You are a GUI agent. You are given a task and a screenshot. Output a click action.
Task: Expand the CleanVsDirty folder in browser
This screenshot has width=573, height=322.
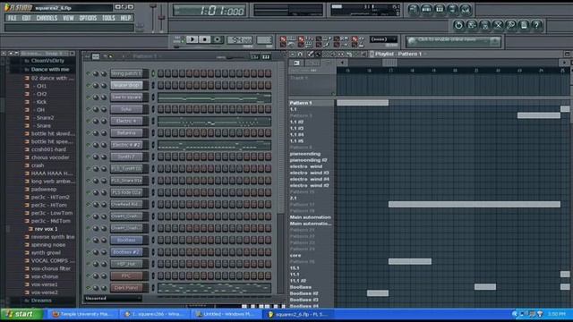click(47, 61)
